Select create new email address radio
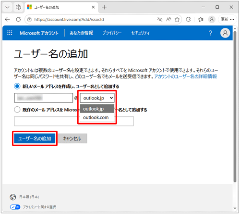This screenshot has height=215, width=240. pyautogui.click(x=17, y=86)
